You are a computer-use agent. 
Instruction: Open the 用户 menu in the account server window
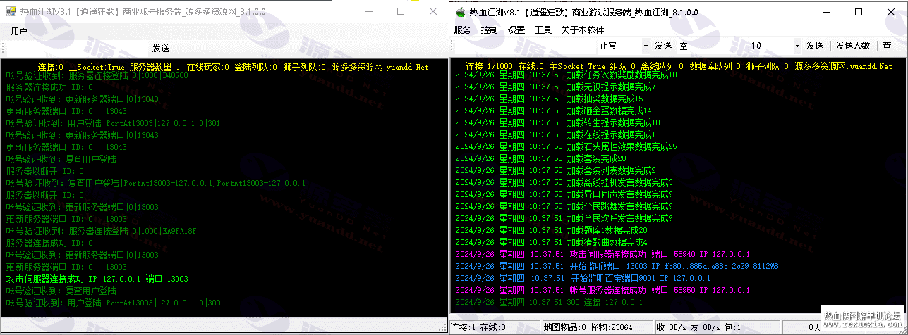(x=19, y=32)
